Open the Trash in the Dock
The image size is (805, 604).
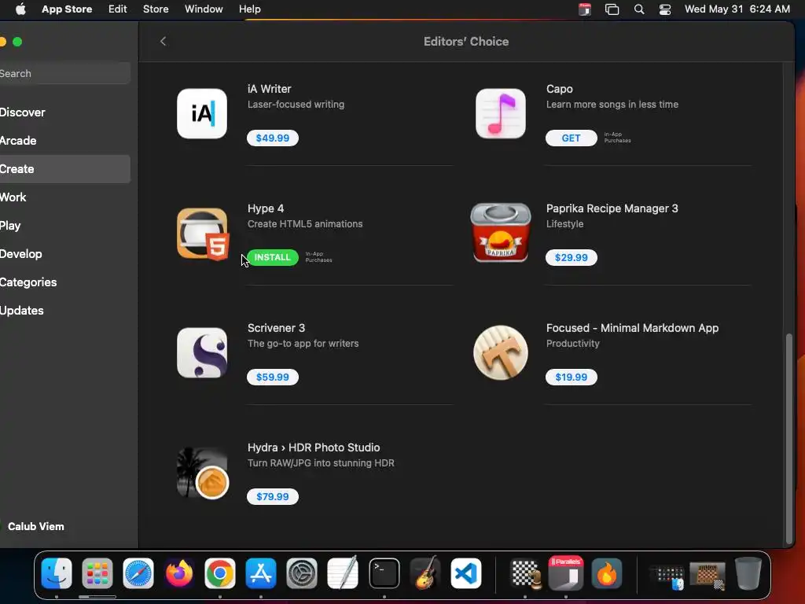(x=748, y=573)
